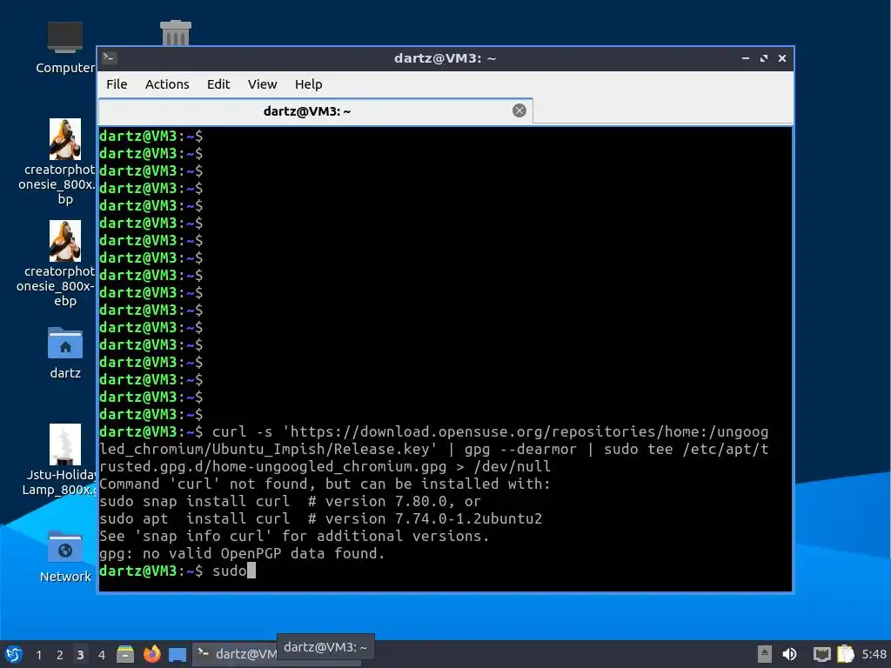The image size is (891, 668).
Task: Click "See 'snap info curl'" line
Action: pyautogui.click(x=294, y=536)
